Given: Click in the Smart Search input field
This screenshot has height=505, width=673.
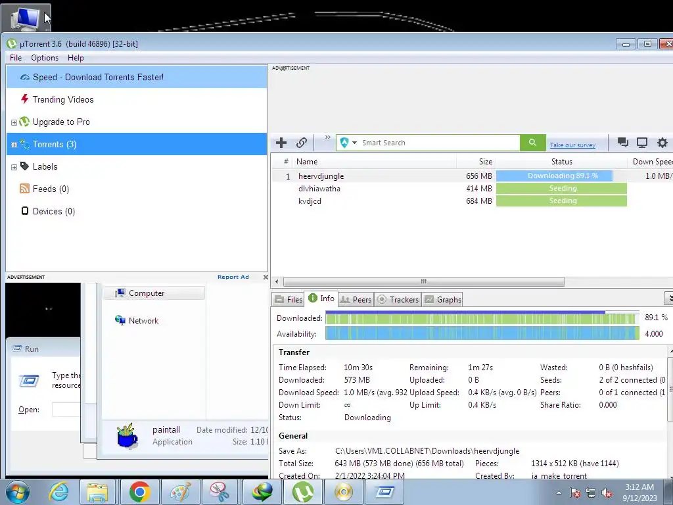Looking at the screenshot, I should click(x=440, y=143).
